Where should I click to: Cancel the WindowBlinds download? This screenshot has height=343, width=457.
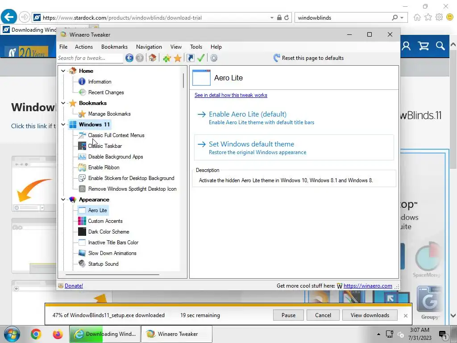[x=323, y=315]
